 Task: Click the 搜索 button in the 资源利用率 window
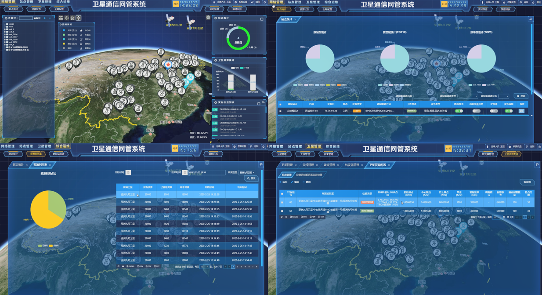pyautogui.click(x=251, y=178)
